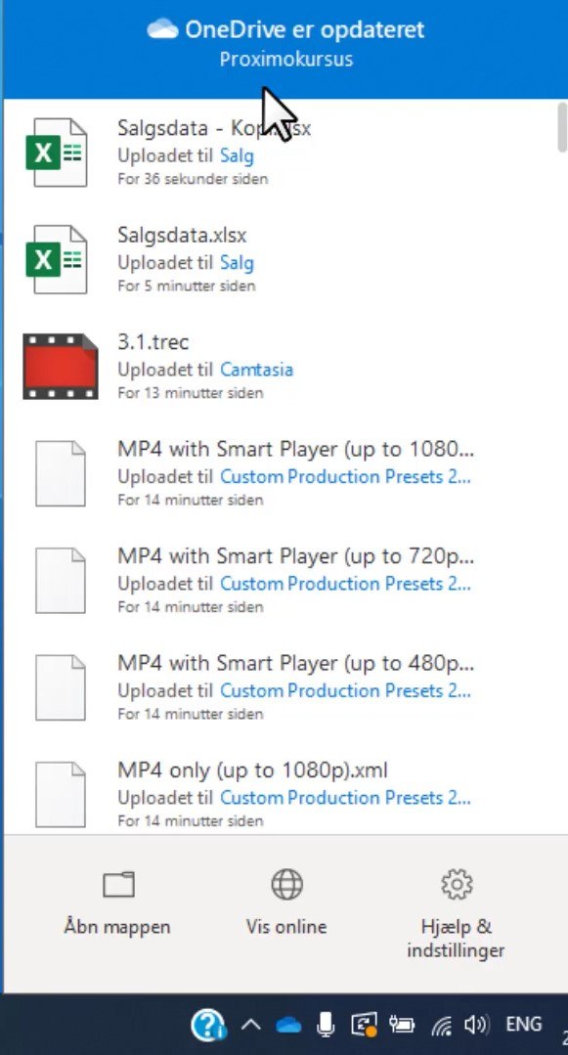The height and width of the screenshot is (1055, 568).
Task: Click the Åbn mappen folder icon
Action: point(118,884)
